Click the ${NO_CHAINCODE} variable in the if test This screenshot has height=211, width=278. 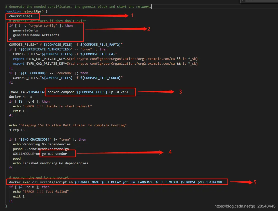click(x=35, y=139)
